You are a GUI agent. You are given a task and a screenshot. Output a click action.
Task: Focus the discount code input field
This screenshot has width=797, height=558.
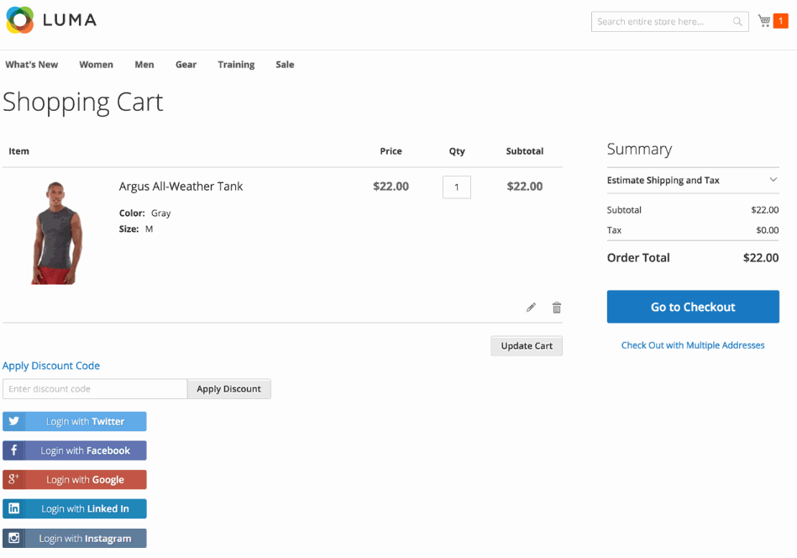coord(95,389)
